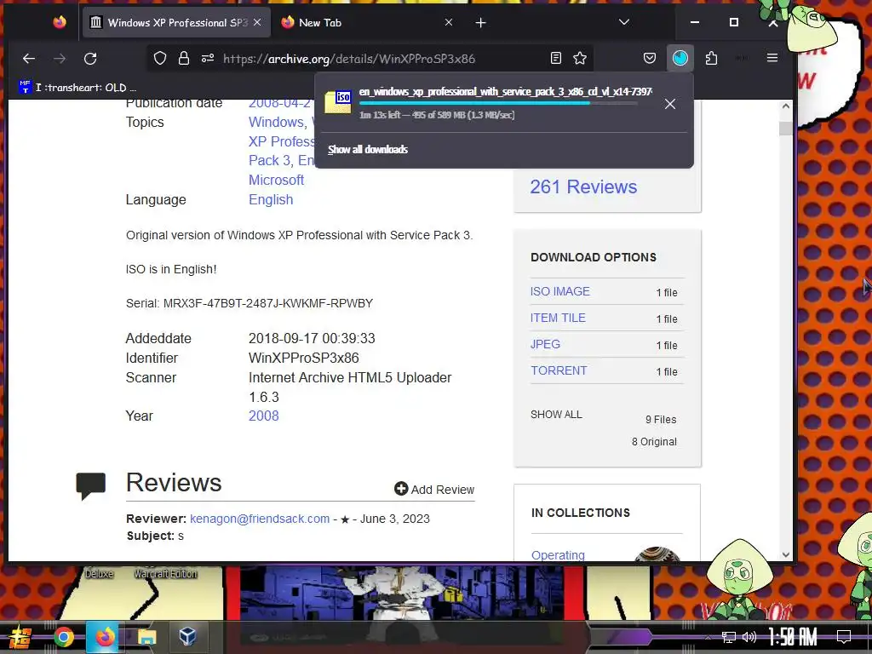Open the JPEG download option
Image resolution: width=872 pixels, height=654 pixels.
pyautogui.click(x=545, y=344)
